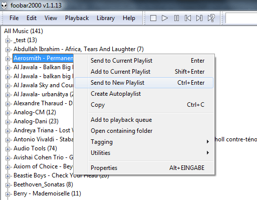The image size is (257, 200).
Task: Select the Al Jawala Sky and Cou item
Action: pyautogui.click(x=43, y=85)
